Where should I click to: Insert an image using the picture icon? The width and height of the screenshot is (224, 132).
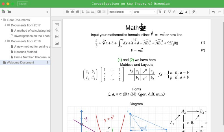point(57,43)
